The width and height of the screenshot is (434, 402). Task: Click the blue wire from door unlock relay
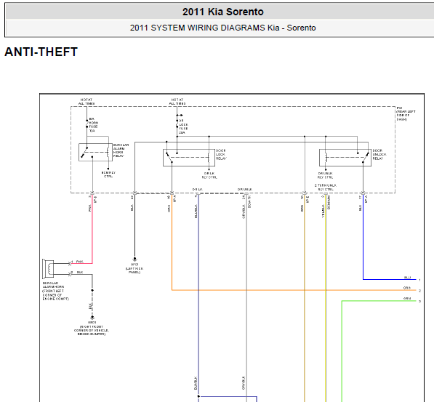[363, 237]
